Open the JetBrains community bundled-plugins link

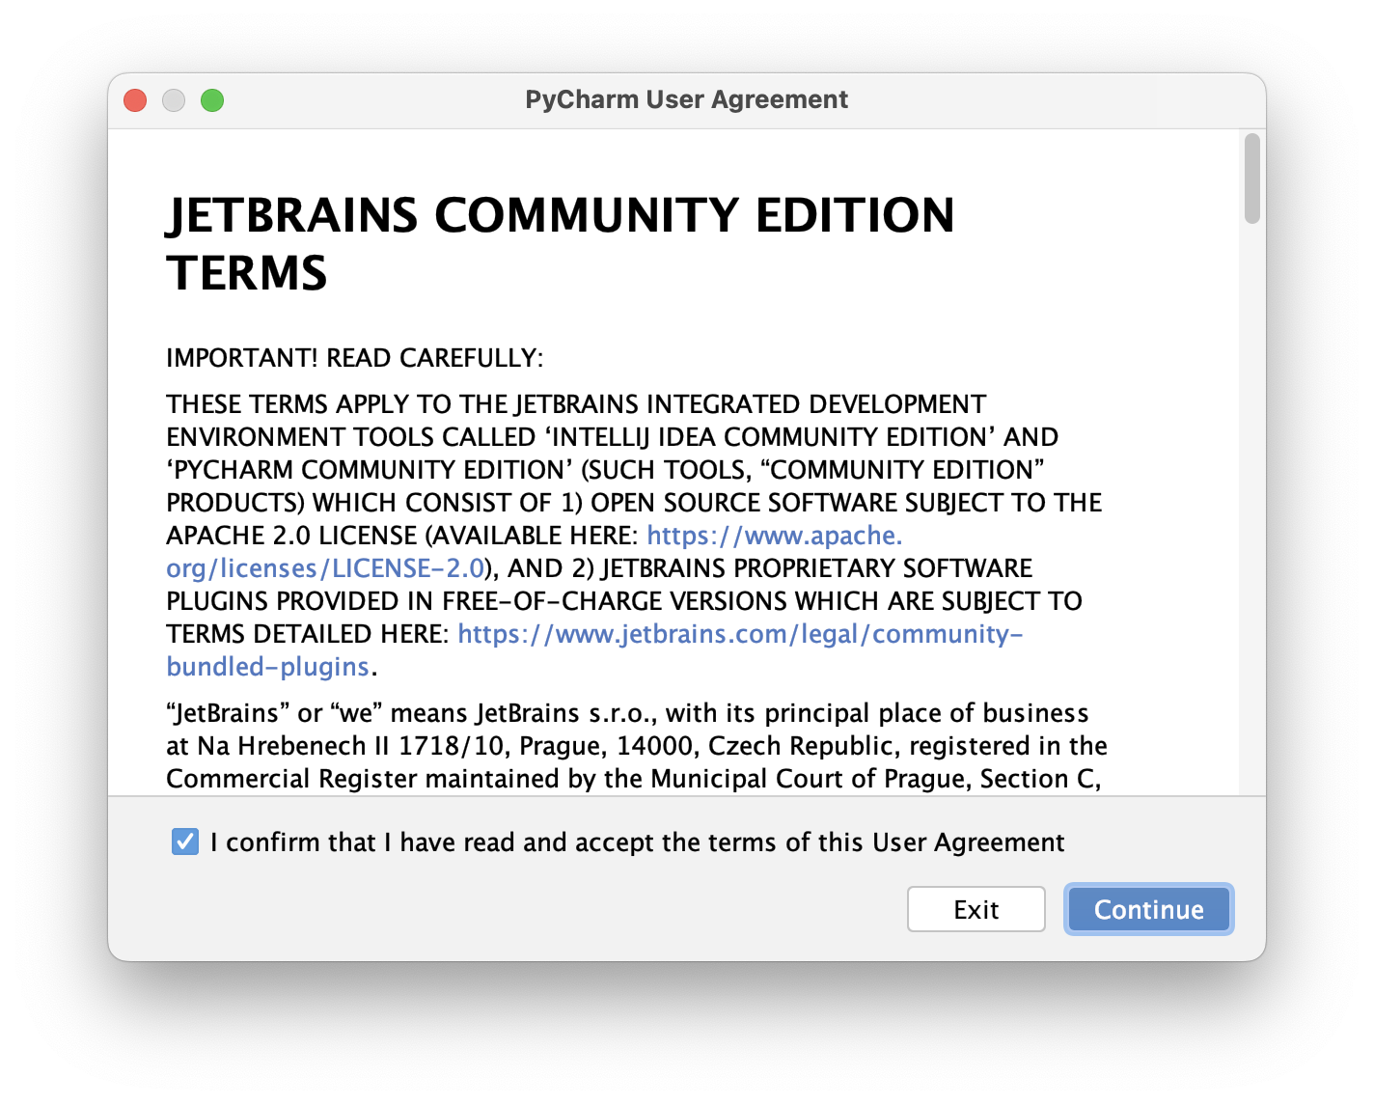pos(740,634)
